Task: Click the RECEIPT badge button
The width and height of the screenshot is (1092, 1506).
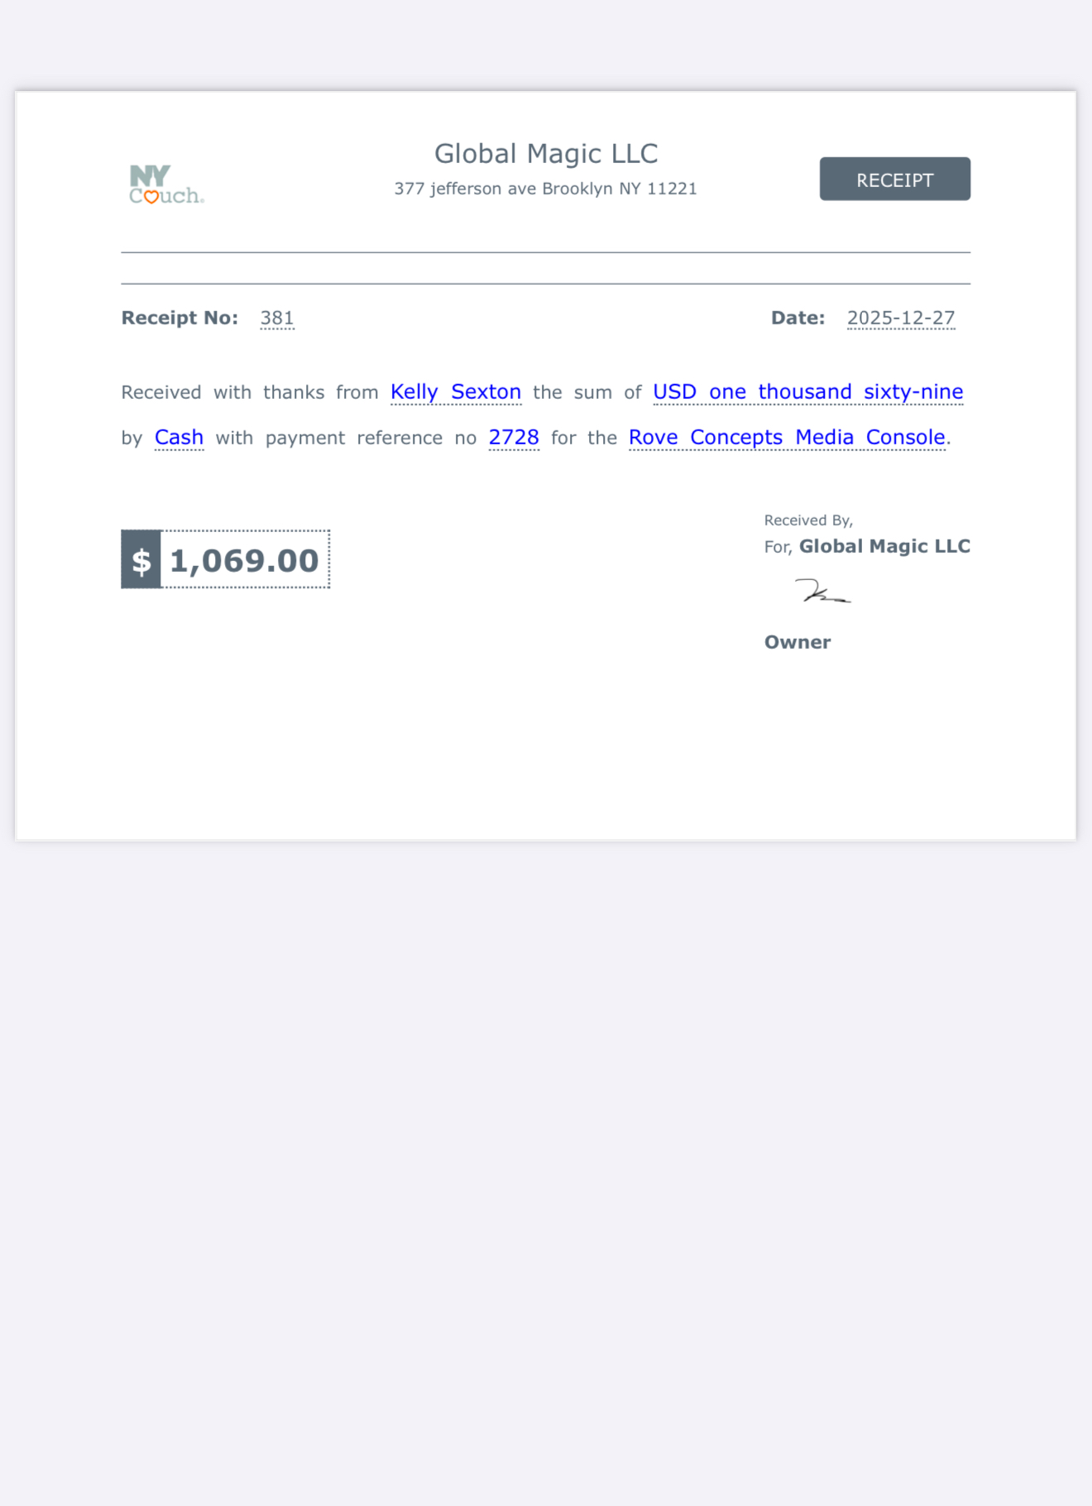Action: click(x=894, y=180)
